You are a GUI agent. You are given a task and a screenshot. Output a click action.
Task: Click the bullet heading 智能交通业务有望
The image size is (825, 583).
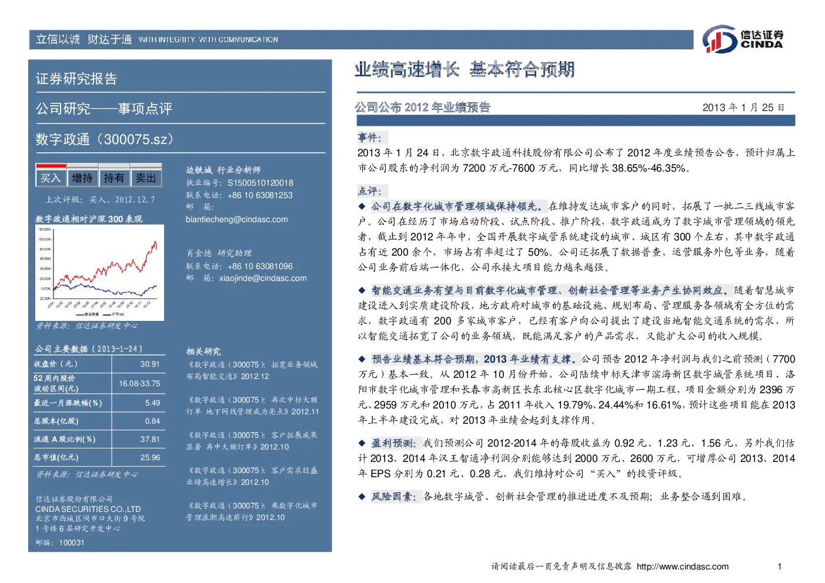click(x=550, y=290)
